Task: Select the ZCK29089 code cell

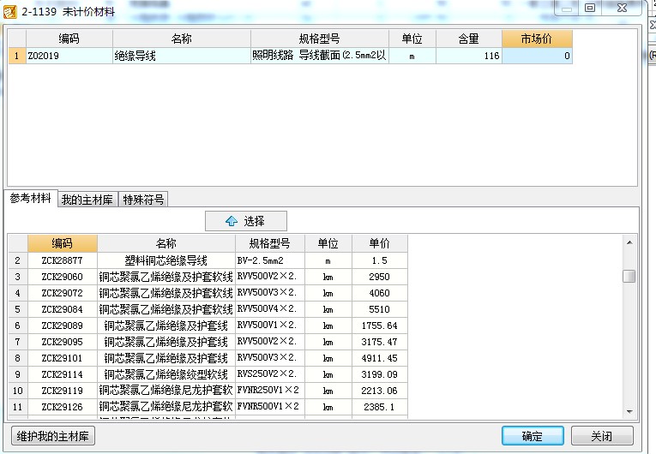Action: (63, 326)
